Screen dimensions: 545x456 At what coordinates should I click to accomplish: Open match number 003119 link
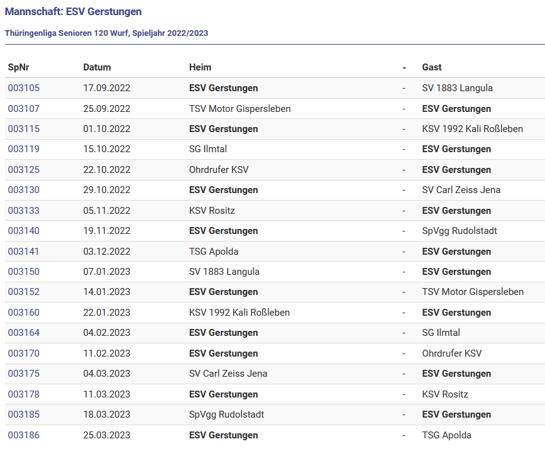pos(24,149)
